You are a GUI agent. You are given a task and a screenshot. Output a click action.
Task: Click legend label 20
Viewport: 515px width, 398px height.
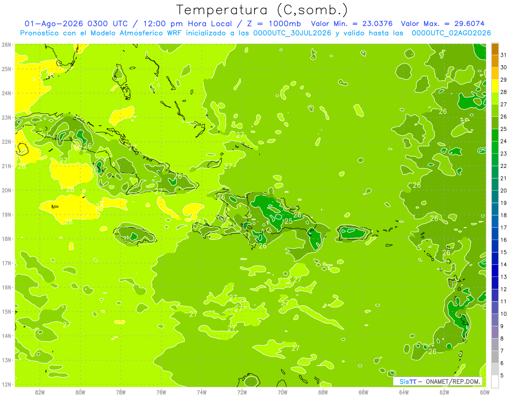tap(503, 190)
